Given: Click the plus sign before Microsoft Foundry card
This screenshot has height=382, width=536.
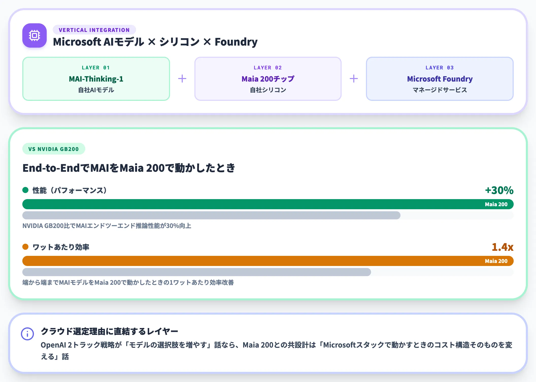Looking at the screenshot, I should click(x=354, y=79).
